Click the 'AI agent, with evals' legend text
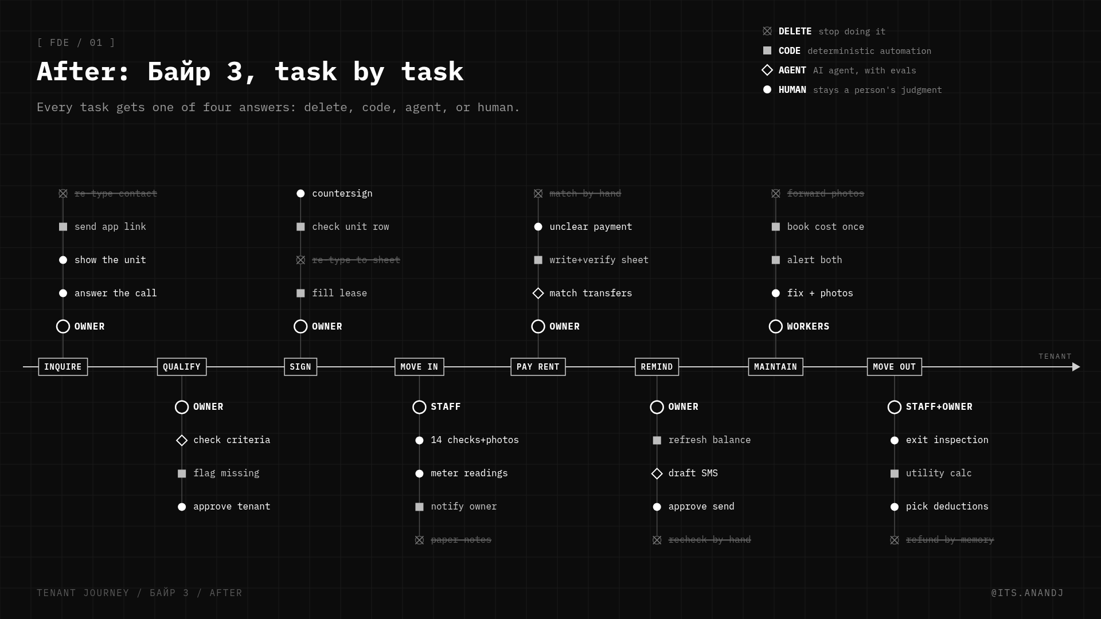Screen dimensions: 1101x619 tap(865, 70)
